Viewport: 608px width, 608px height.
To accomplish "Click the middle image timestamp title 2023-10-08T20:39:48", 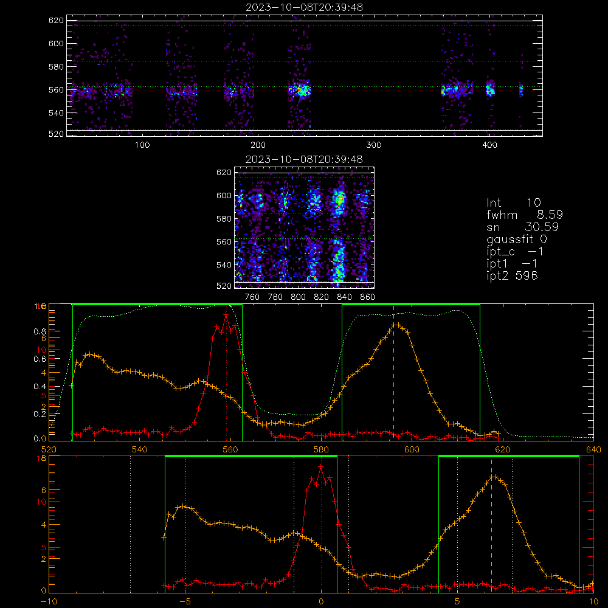I will coord(304,159).
